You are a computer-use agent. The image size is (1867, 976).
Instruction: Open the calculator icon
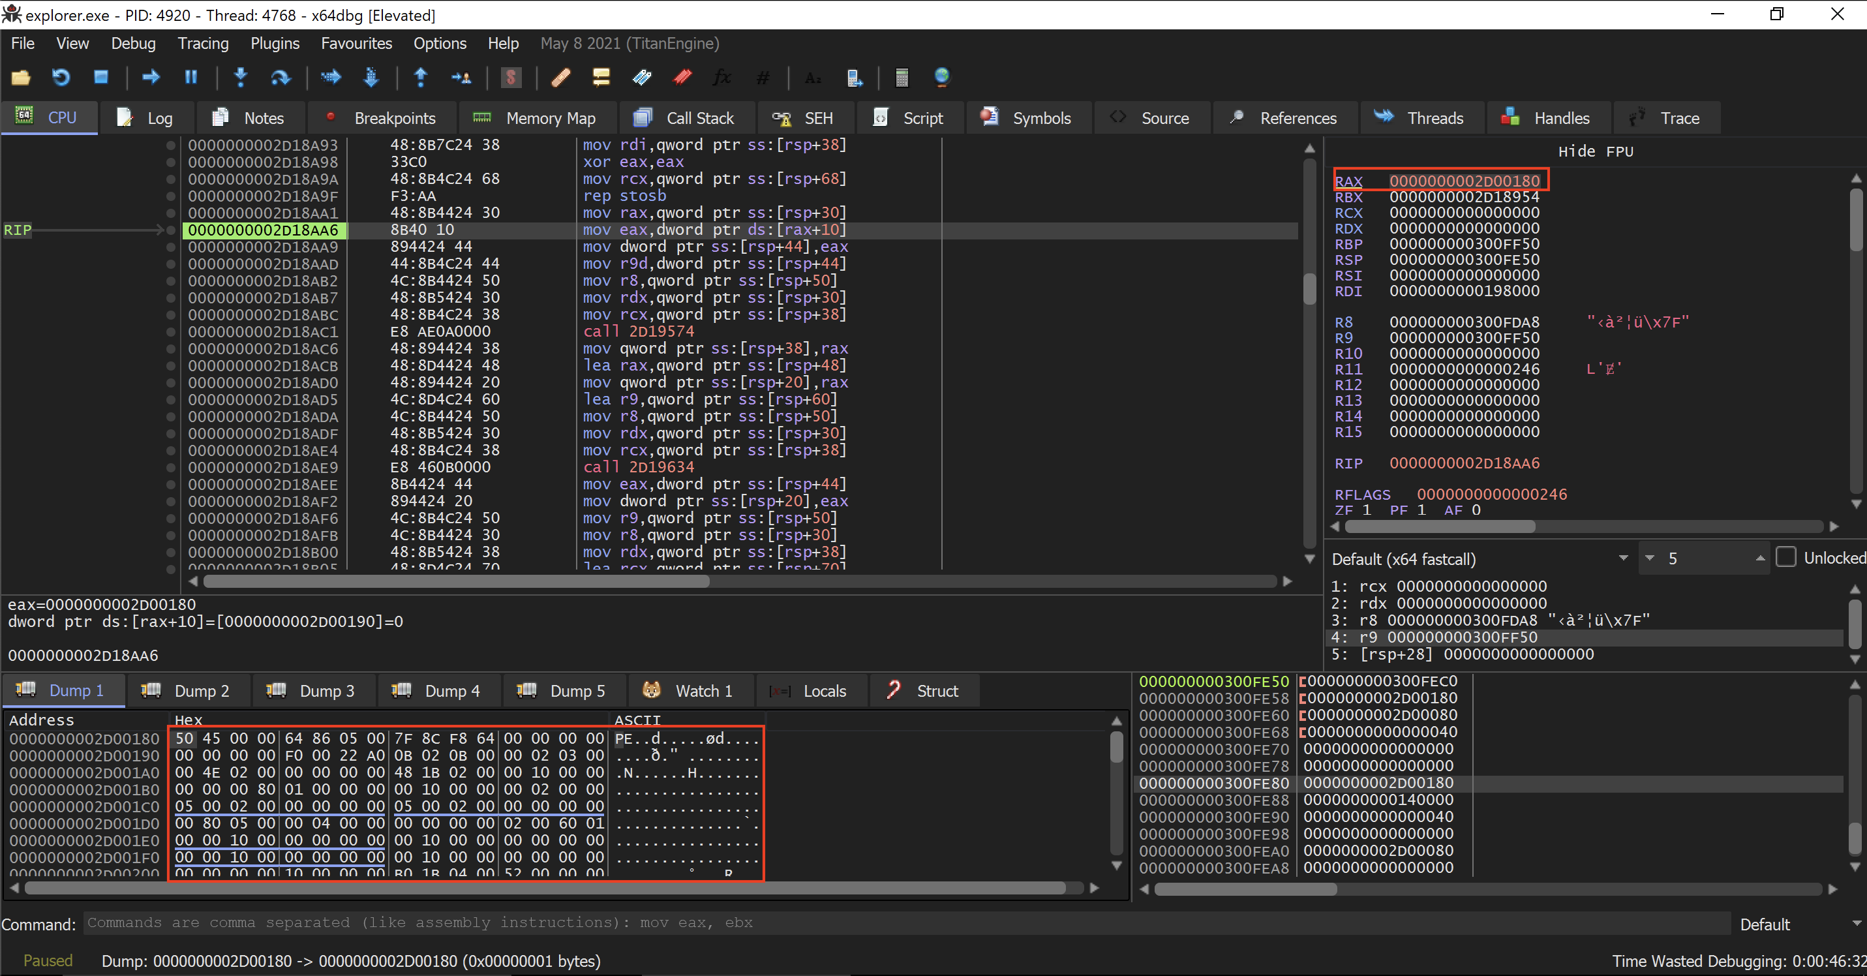click(902, 78)
